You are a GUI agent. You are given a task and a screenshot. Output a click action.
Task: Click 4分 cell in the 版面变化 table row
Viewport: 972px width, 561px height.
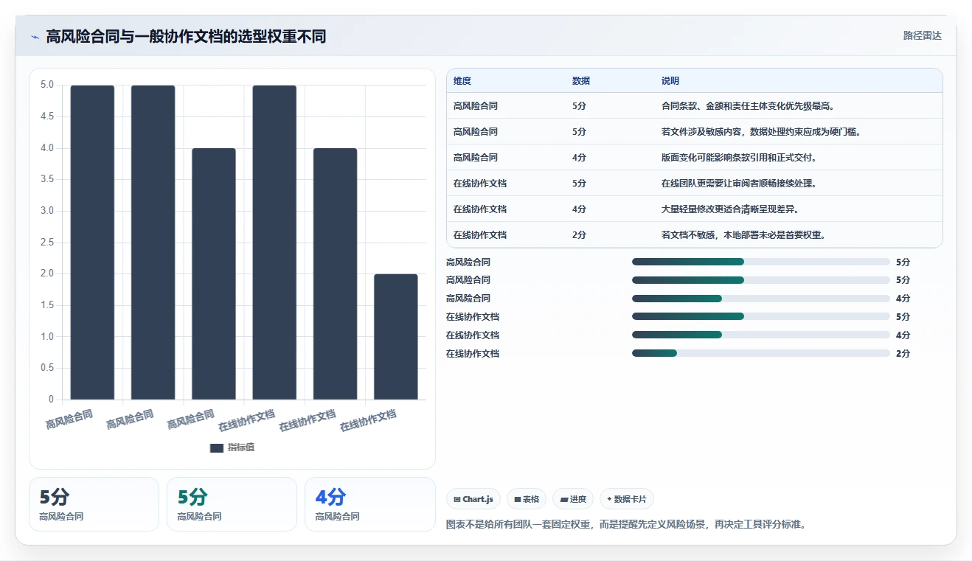point(579,158)
